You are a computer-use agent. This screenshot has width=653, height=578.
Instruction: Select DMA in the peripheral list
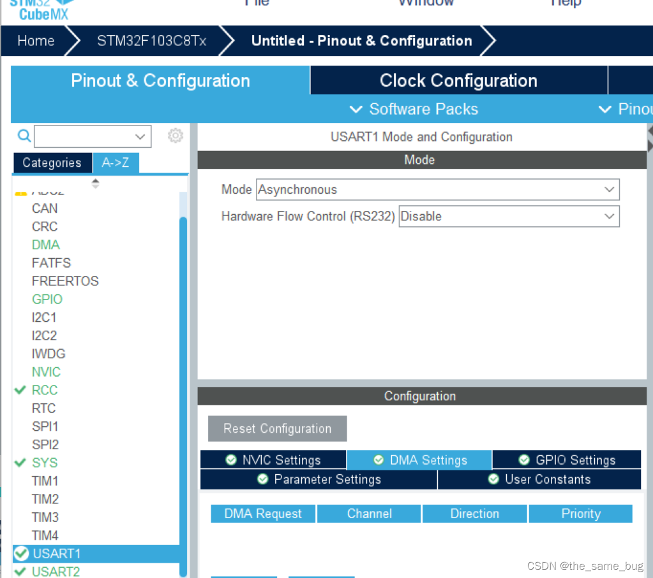coord(46,245)
